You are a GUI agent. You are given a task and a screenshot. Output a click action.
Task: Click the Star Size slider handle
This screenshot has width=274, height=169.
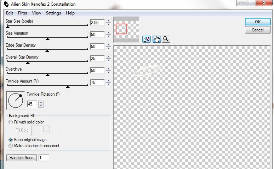[7, 27]
